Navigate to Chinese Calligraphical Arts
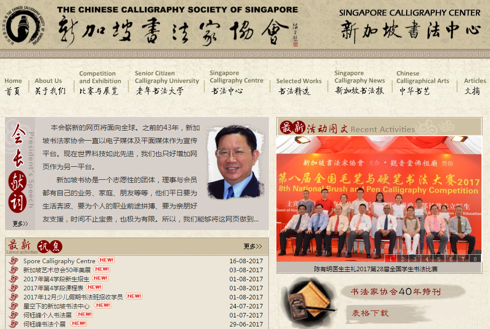This screenshot has width=490, height=329. [422, 82]
